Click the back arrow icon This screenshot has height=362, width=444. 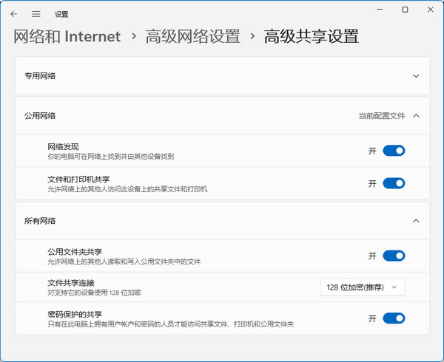point(13,14)
